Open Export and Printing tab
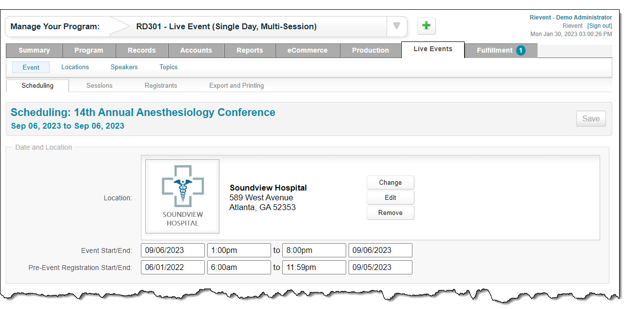The width and height of the screenshot is (625, 309). click(x=236, y=85)
